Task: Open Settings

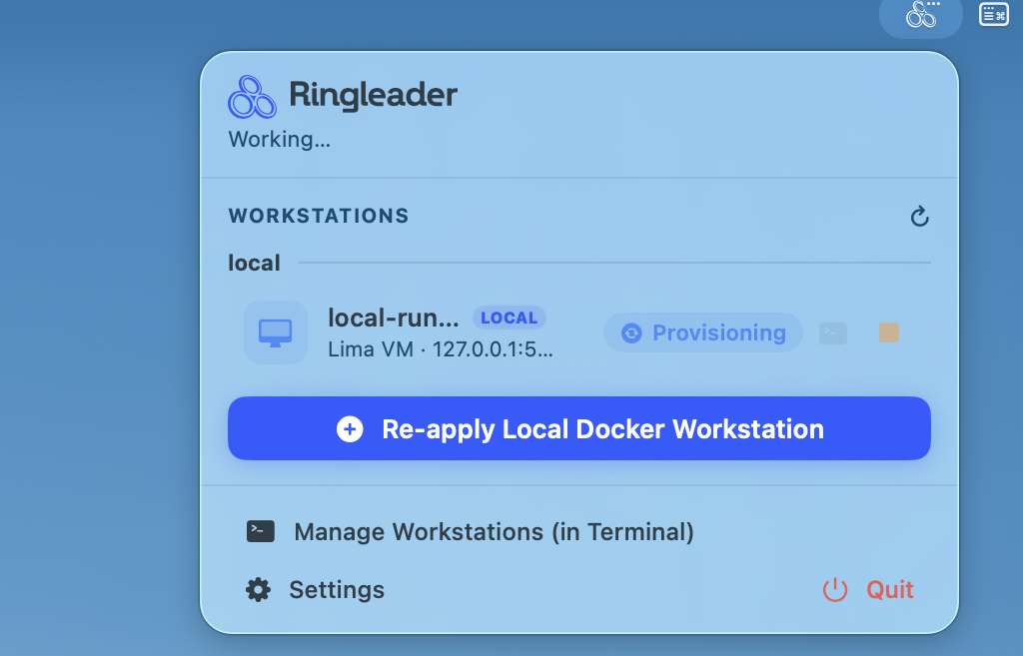Action: 315,589
